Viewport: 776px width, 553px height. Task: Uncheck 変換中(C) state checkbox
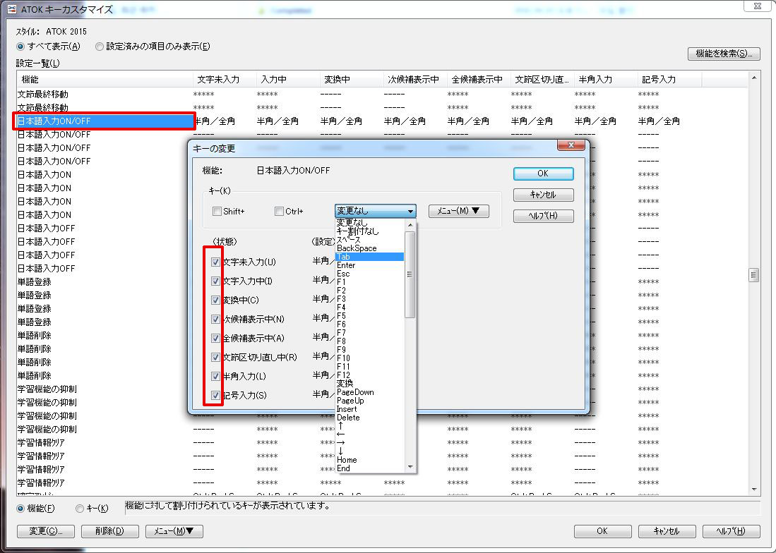click(x=215, y=300)
